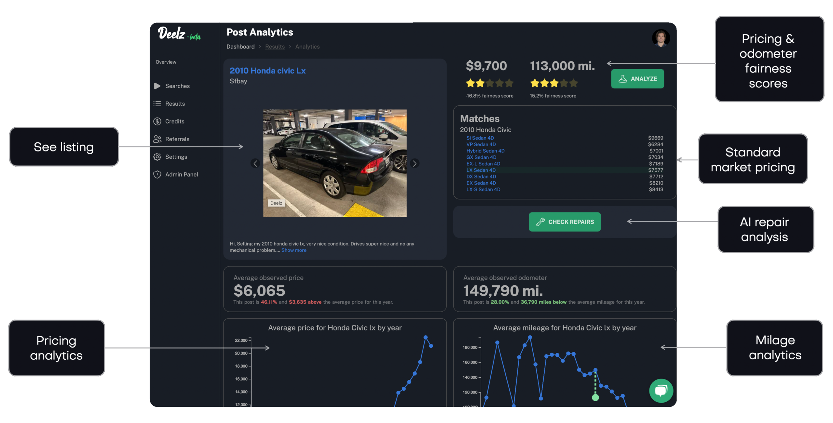The height and width of the screenshot is (423, 833).
Task: Show previous listing photo with left chevron
Action: [255, 163]
